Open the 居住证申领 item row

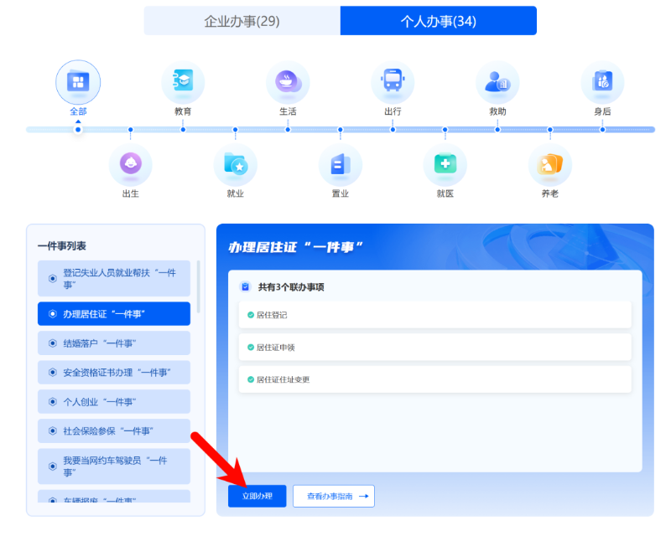point(434,347)
